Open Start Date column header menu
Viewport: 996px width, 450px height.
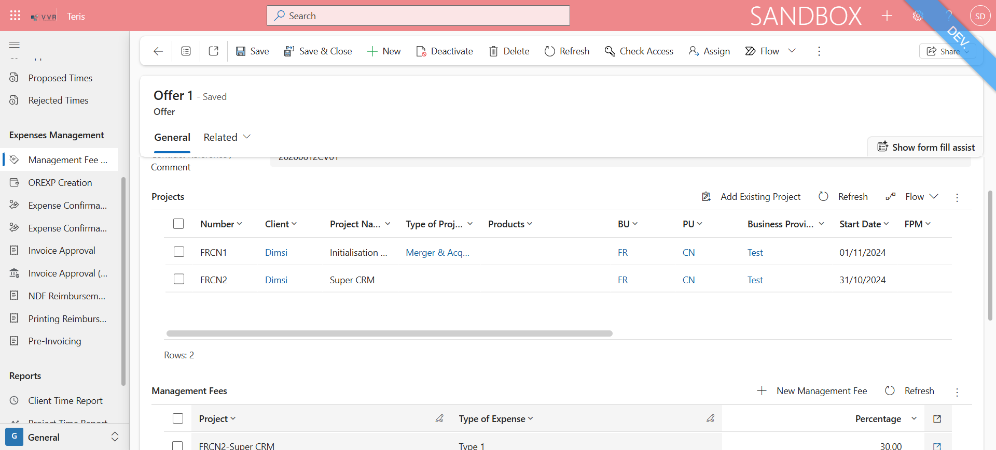(864, 224)
